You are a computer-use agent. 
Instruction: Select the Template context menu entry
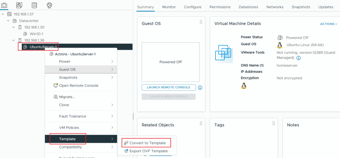tap(81, 139)
